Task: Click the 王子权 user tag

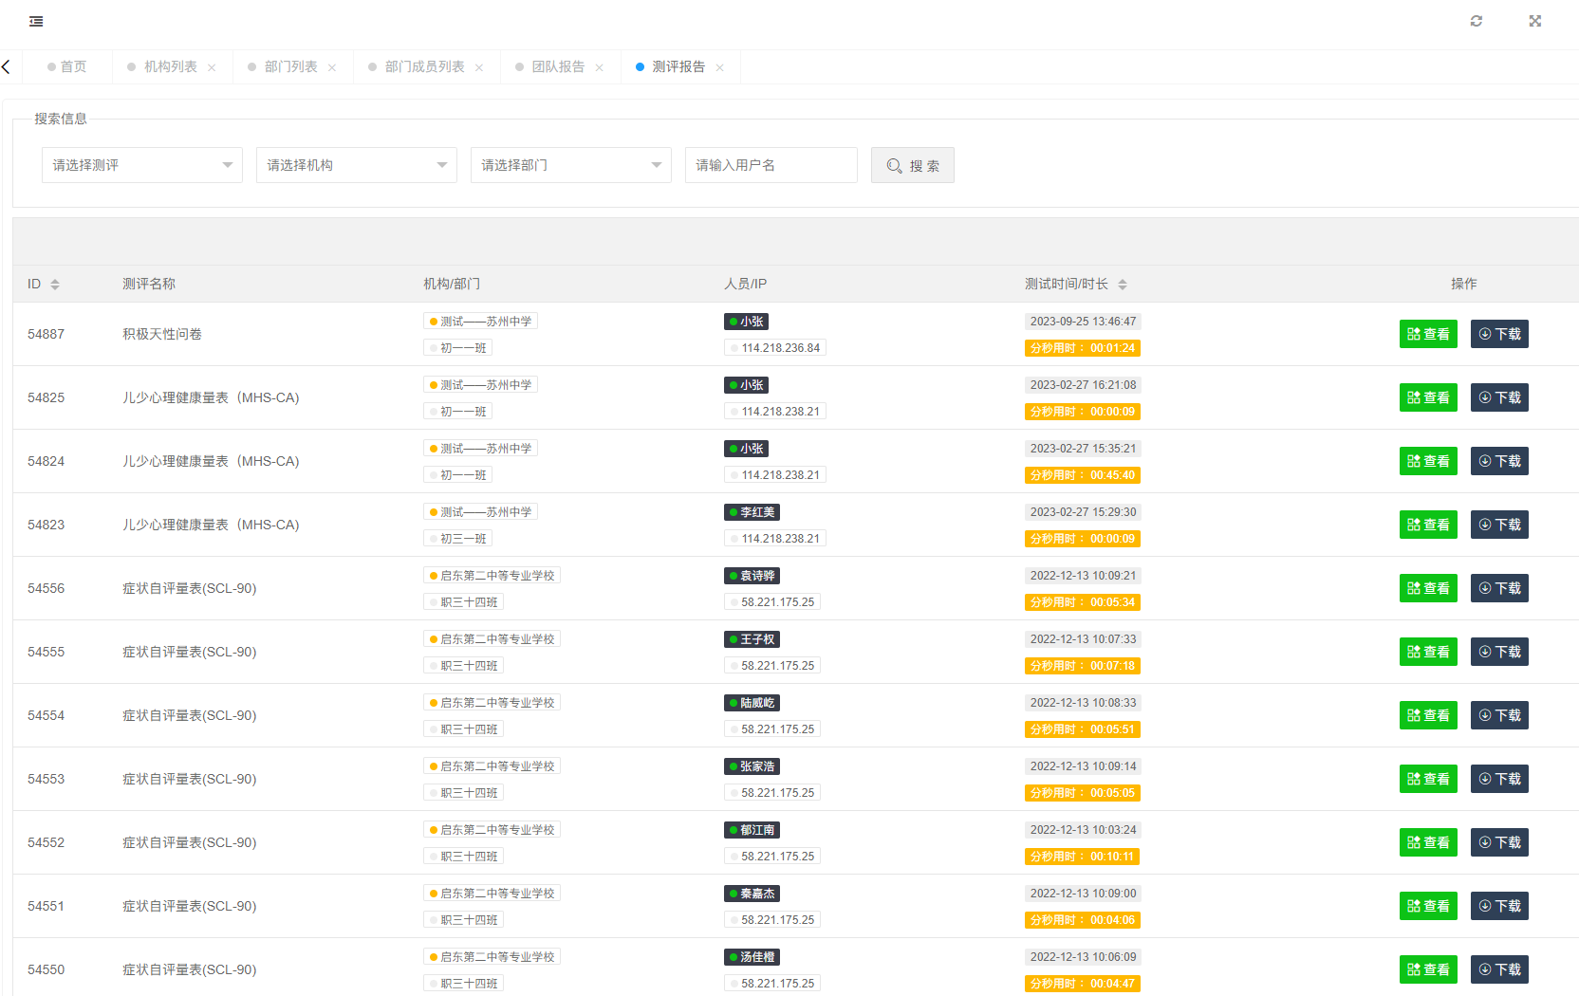Action: [x=752, y=639]
